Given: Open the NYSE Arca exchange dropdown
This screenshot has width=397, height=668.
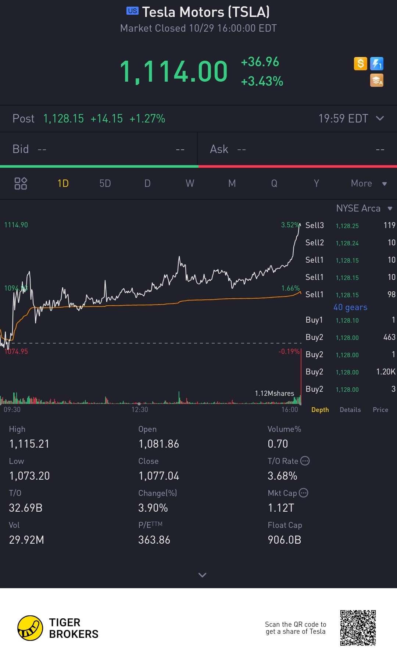Looking at the screenshot, I should tap(364, 208).
